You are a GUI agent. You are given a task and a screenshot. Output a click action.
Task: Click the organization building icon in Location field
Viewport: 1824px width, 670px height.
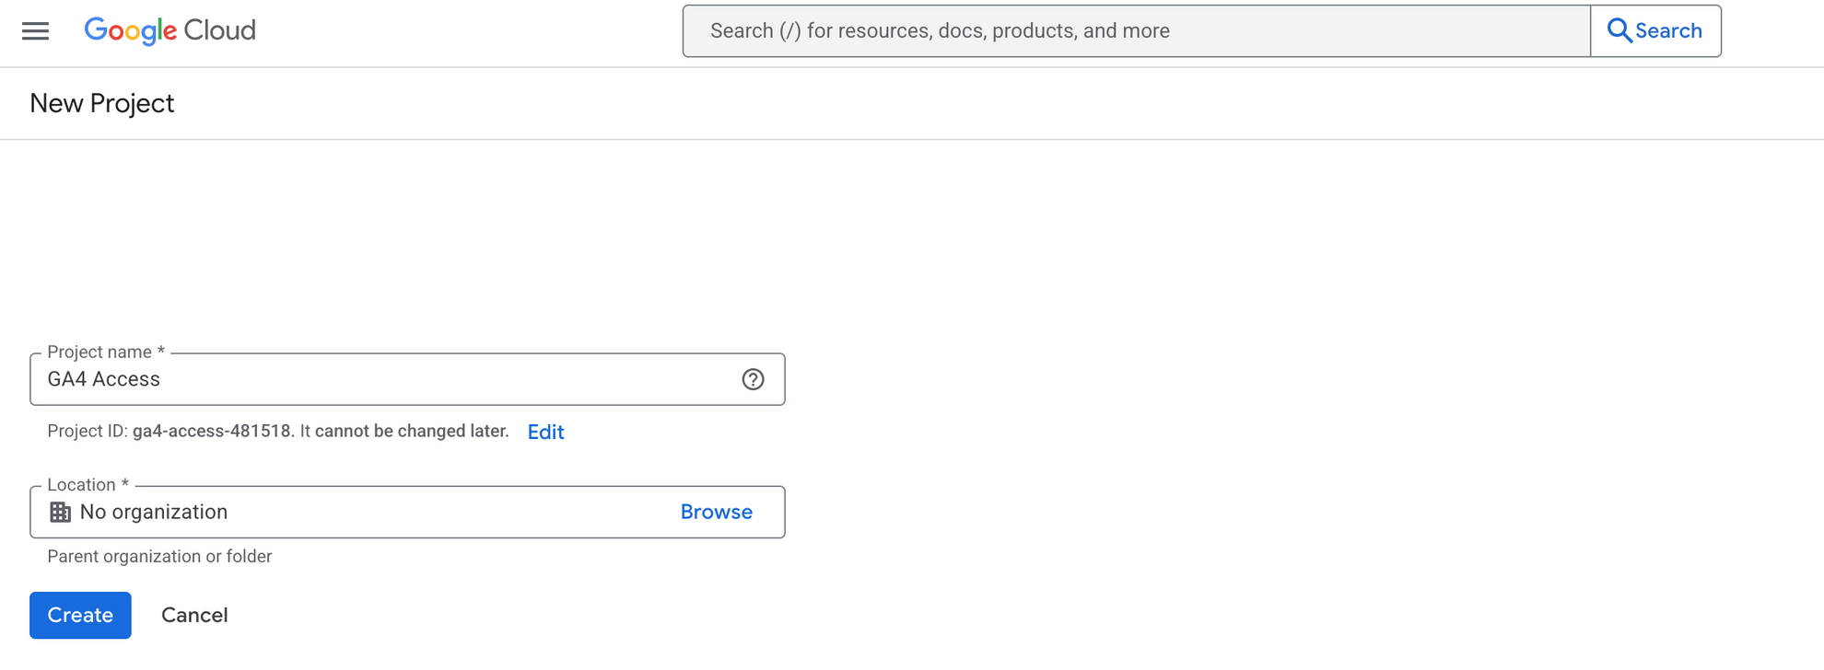coord(61,512)
